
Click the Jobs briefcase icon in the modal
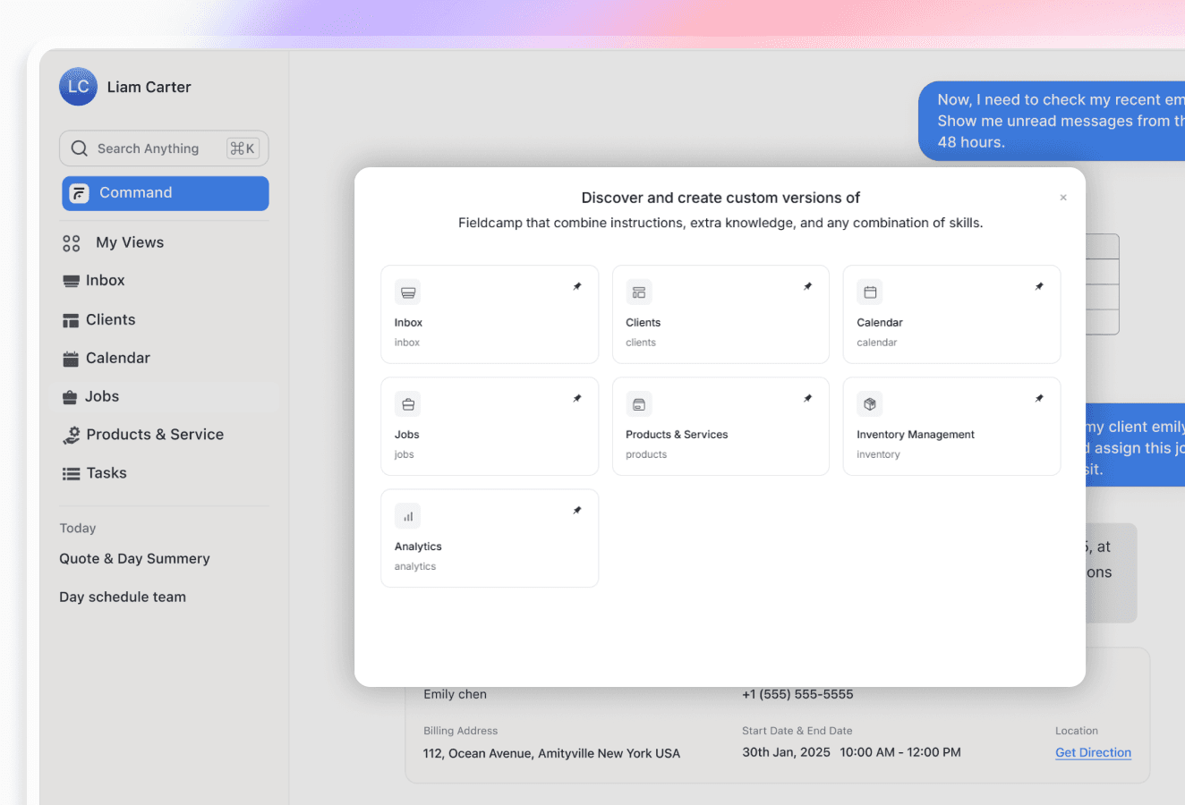coord(407,403)
